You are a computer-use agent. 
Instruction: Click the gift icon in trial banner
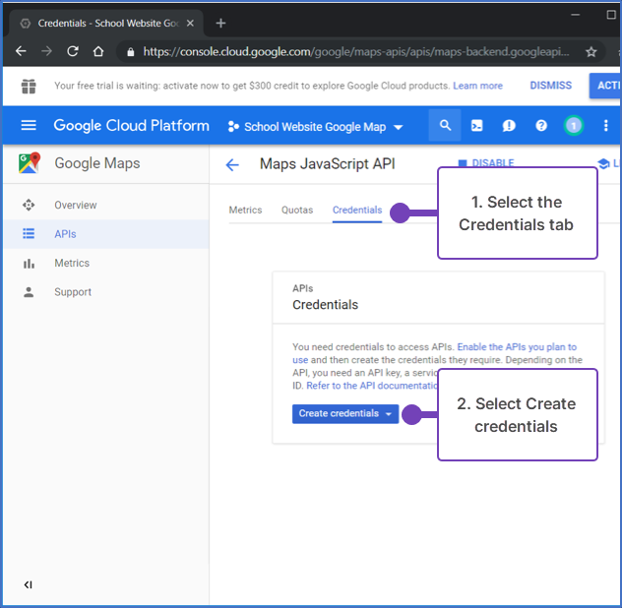pos(30,87)
